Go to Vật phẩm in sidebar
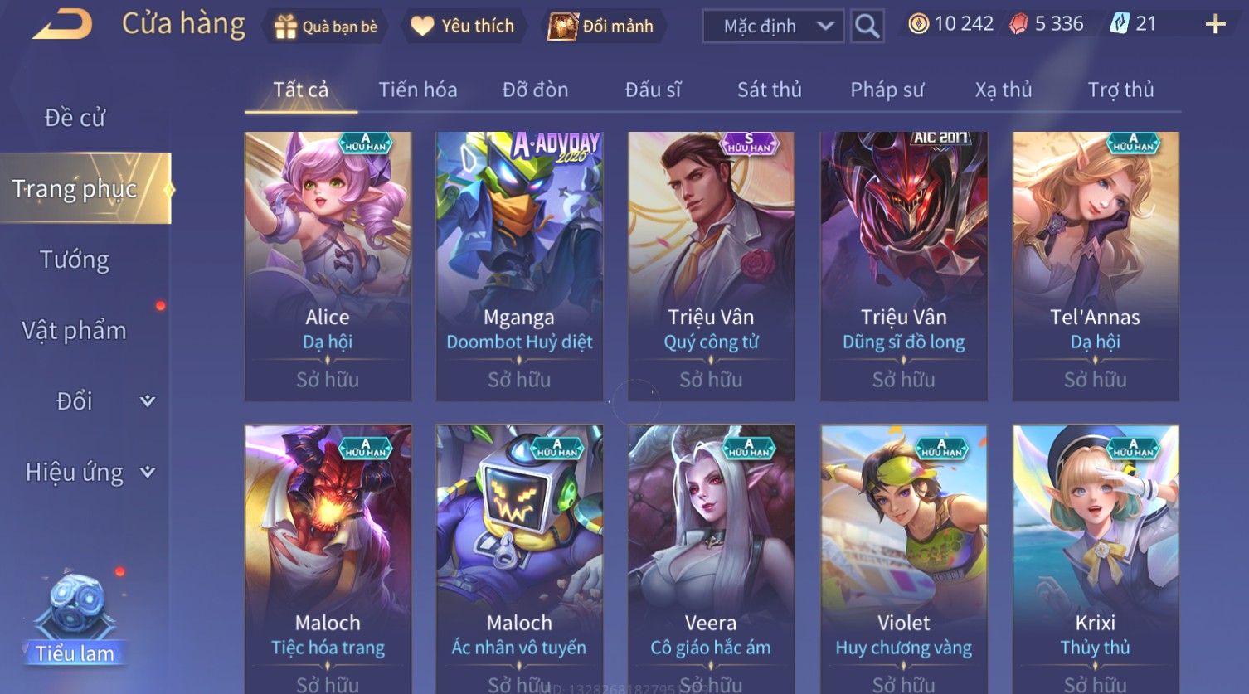The image size is (1249, 694). [x=75, y=330]
